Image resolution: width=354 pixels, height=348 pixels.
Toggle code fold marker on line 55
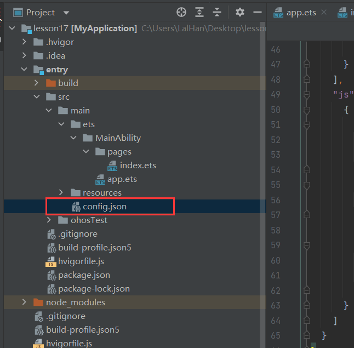point(306,185)
